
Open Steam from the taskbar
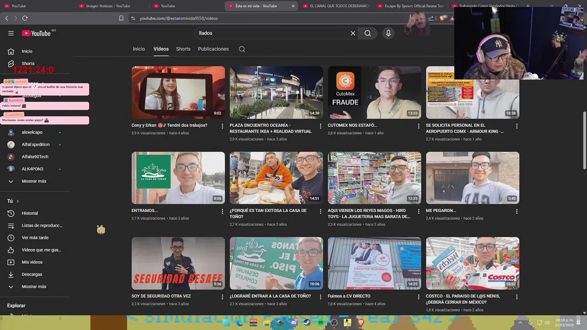click(307, 323)
